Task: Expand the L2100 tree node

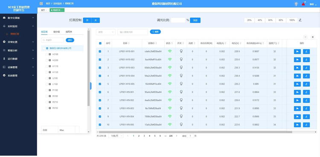Action: point(50,78)
